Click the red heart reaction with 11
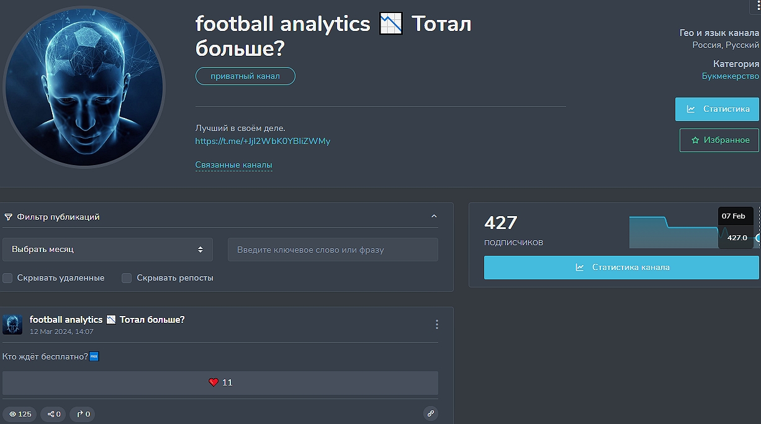Viewport: 761px width, 424px height. tap(220, 382)
